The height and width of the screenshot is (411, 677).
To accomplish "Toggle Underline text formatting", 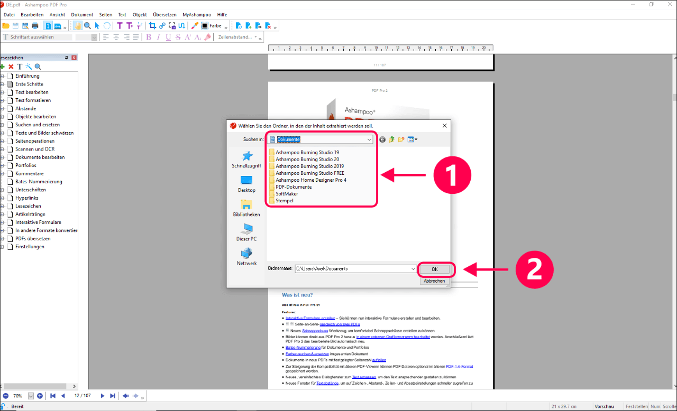I will pyautogui.click(x=168, y=37).
